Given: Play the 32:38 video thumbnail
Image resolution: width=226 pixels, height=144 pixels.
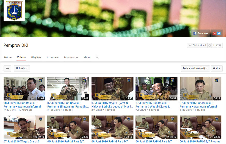Looking at the screenshot, I should [x=68, y=127].
